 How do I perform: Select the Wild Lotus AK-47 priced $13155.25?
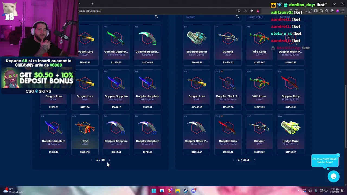259,90
